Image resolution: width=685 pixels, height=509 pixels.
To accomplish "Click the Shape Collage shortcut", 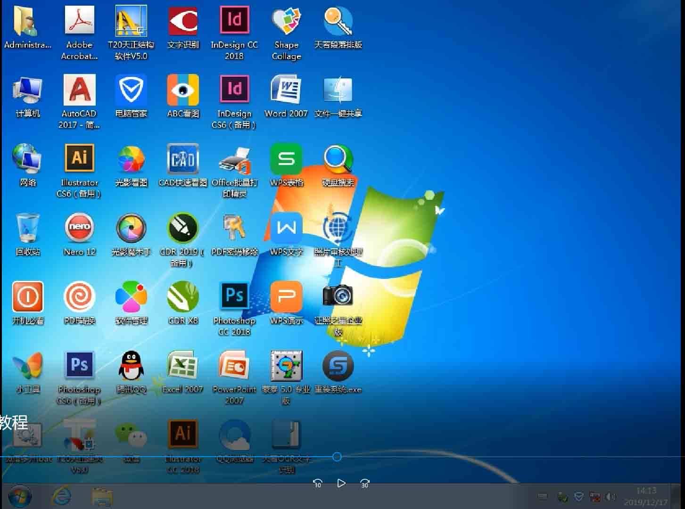I will (x=286, y=22).
